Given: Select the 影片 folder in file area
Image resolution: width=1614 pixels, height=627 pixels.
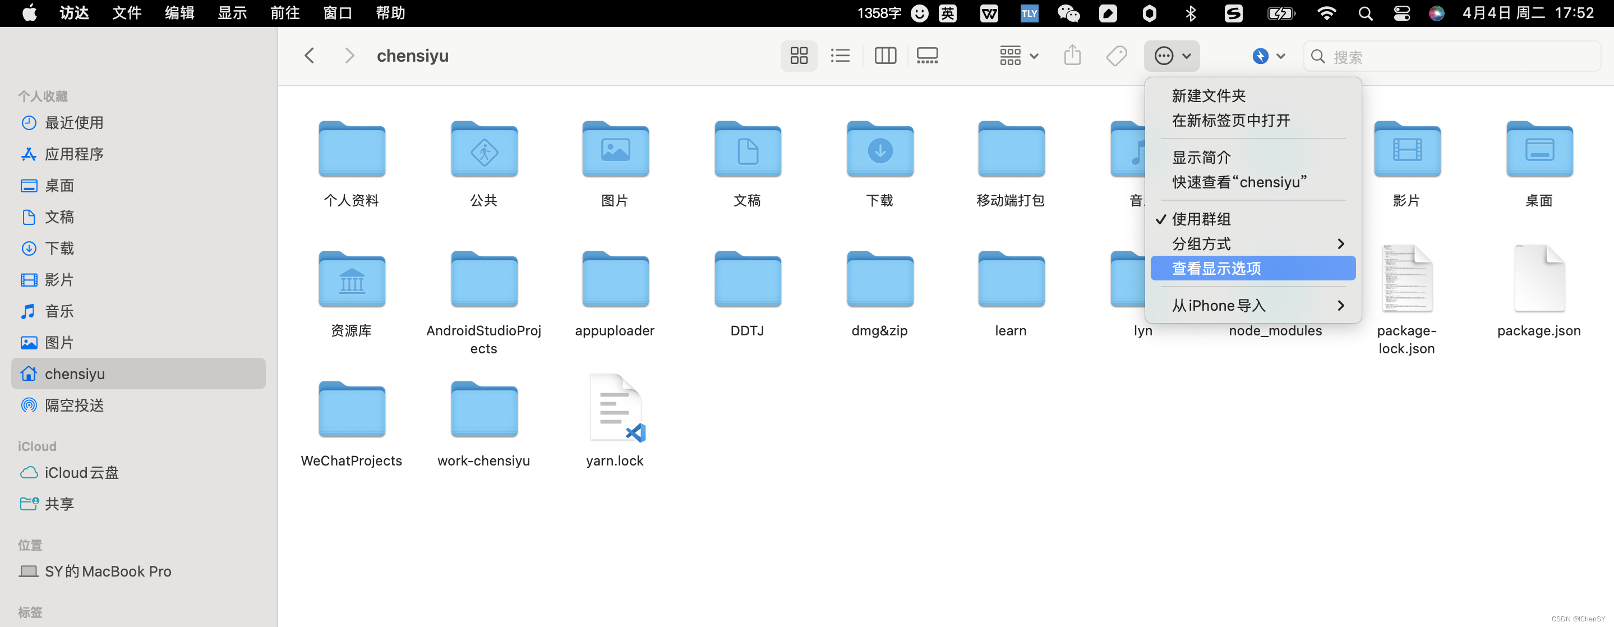Looking at the screenshot, I should [x=1407, y=149].
